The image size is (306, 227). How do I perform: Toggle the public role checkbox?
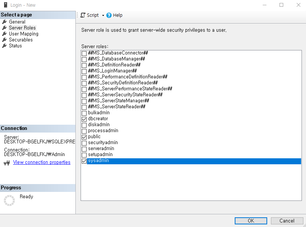point(84,137)
